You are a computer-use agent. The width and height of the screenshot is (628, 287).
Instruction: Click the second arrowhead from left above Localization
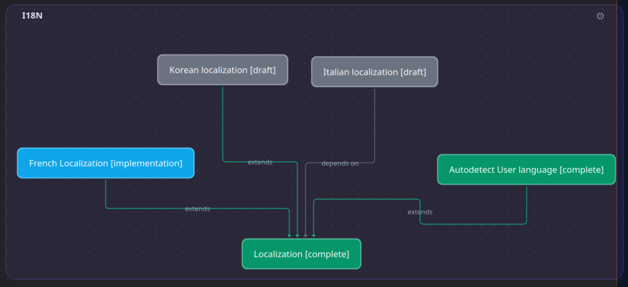297,235
